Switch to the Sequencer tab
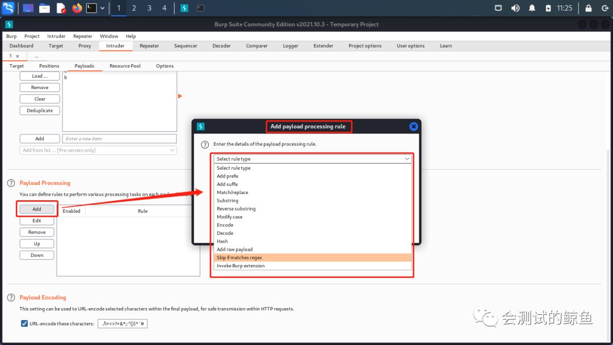 point(185,46)
